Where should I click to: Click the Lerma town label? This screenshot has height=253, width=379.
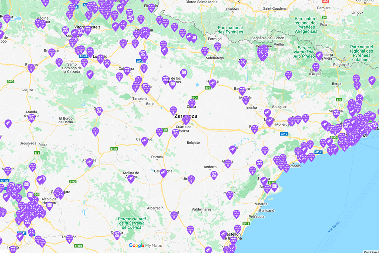click(27, 90)
